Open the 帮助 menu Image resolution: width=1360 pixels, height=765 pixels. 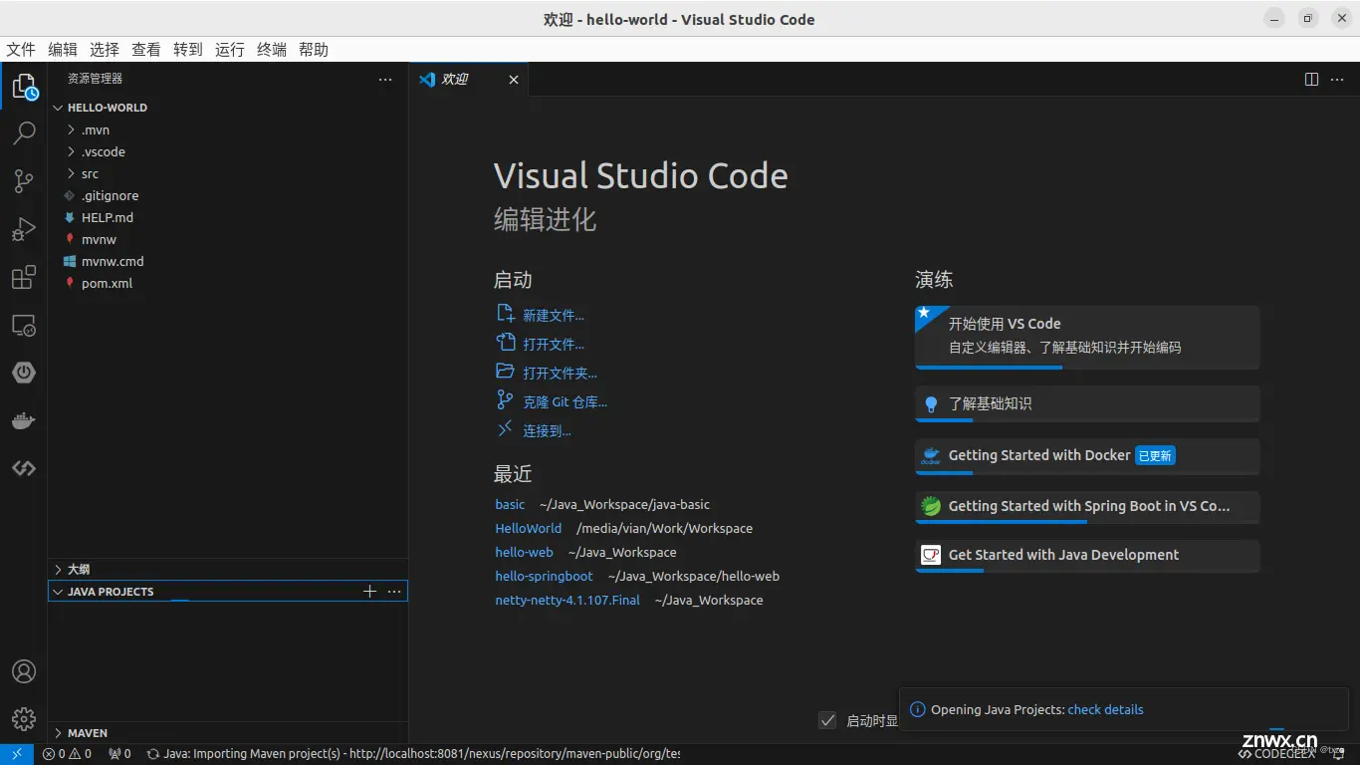coord(314,50)
